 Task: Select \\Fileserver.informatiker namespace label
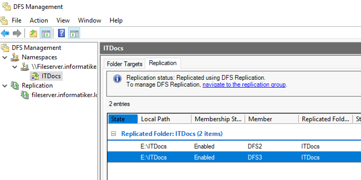tap(64, 67)
